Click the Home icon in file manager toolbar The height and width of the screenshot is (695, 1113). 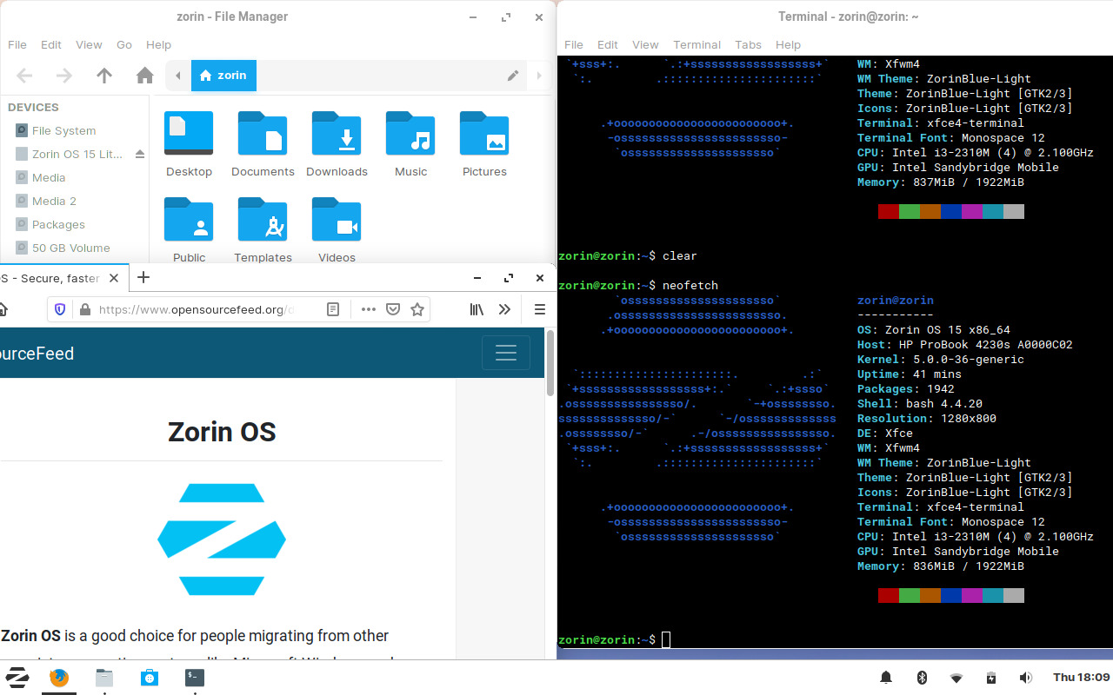tap(144, 76)
